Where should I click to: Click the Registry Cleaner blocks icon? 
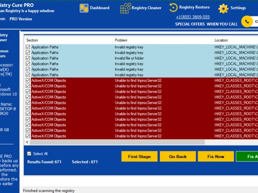(125, 8)
